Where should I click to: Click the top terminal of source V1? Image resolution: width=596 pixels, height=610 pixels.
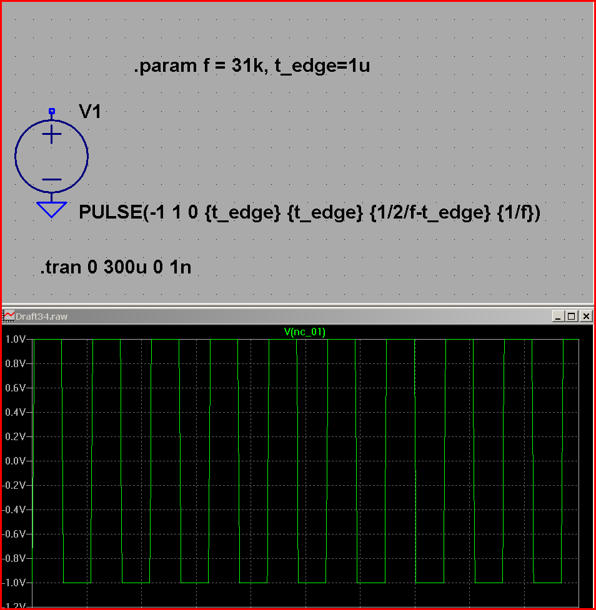tap(52, 111)
